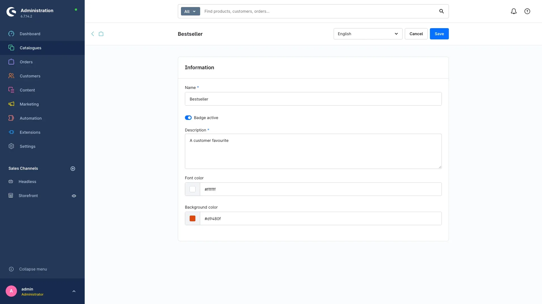Image resolution: width=542 pixels, height=304 pixels.
Task: Click the Save button
Action: point(439,34)
